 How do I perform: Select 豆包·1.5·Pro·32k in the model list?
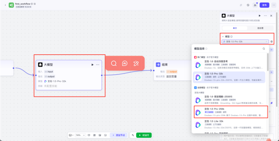(x=229, y=77)
